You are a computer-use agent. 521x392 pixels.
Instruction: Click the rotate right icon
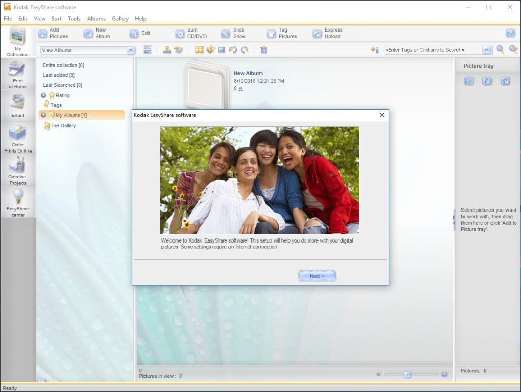245,50
